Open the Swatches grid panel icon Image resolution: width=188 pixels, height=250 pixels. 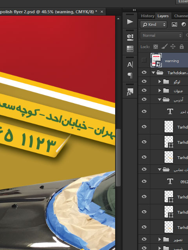(x=130, y=49)
